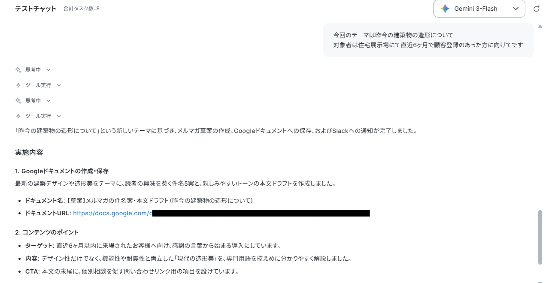The height and width of the screenshot is (283, 549).
Task: Expand the first ツール実行 section using its chevron
Action: point(59,85)
